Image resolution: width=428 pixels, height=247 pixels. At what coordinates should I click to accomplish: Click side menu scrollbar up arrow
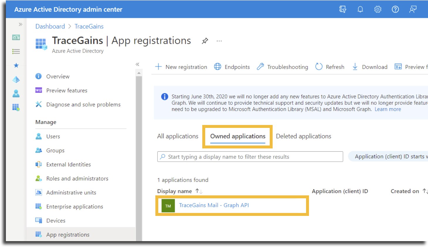(139, 73)
